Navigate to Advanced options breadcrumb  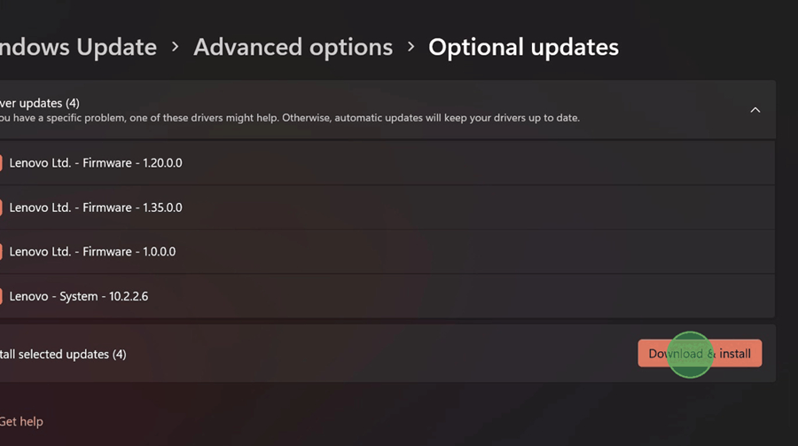point(293,47)
